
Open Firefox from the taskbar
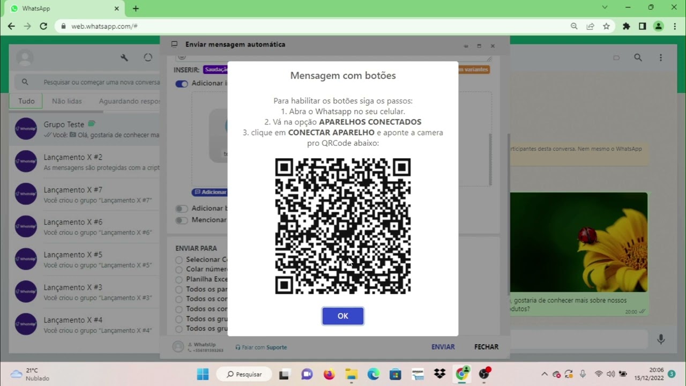click(x=329, y=374)
